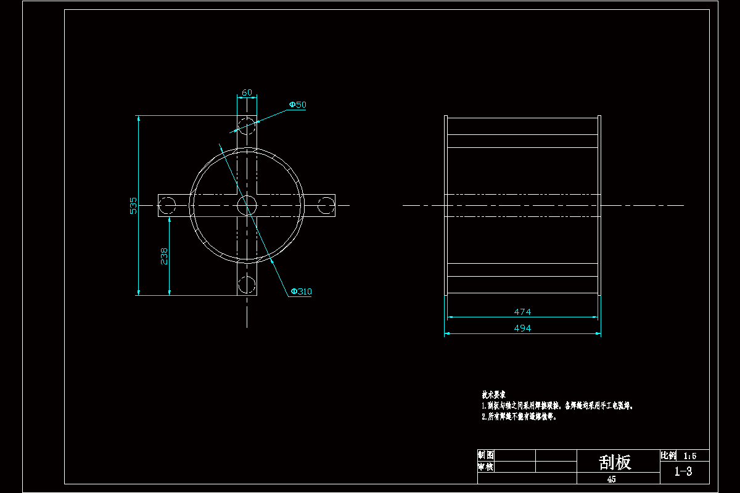Click the 238 dimension text
This screenshot has height=493, width=740.
point(164,256)
